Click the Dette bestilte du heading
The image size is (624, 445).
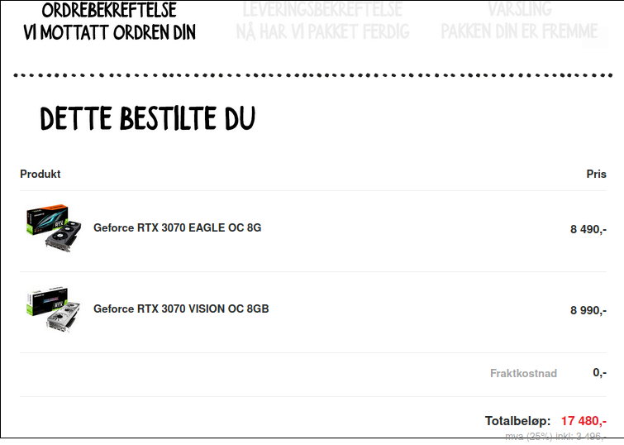pyautogui.click(x=148, y=118)
